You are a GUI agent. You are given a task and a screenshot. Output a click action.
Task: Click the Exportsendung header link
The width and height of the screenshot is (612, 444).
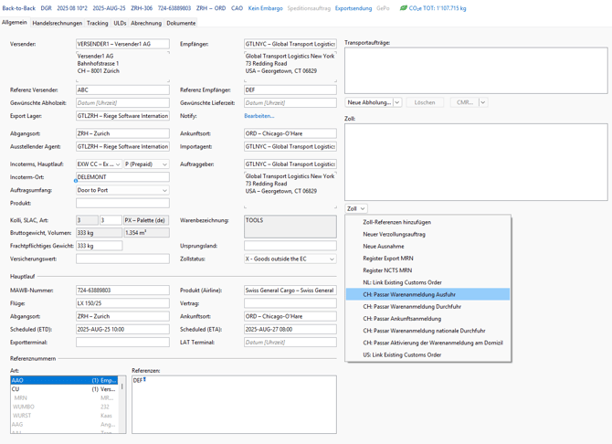pyautogui.click(x=353, y=8)
